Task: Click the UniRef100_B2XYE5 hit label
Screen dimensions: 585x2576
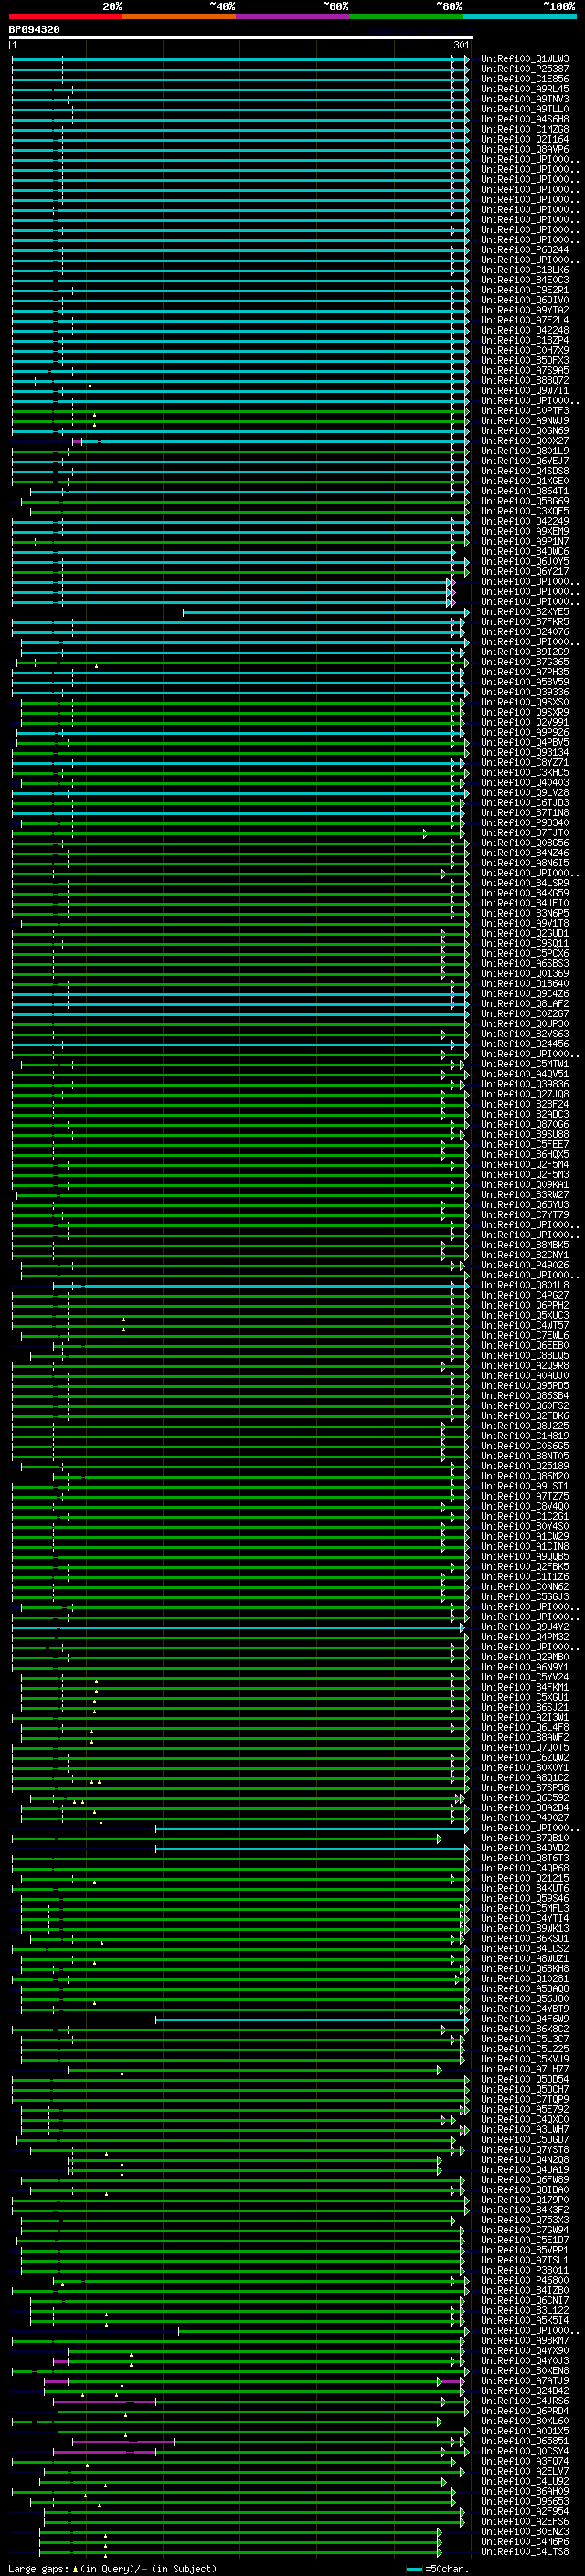Action: point(524,612)
